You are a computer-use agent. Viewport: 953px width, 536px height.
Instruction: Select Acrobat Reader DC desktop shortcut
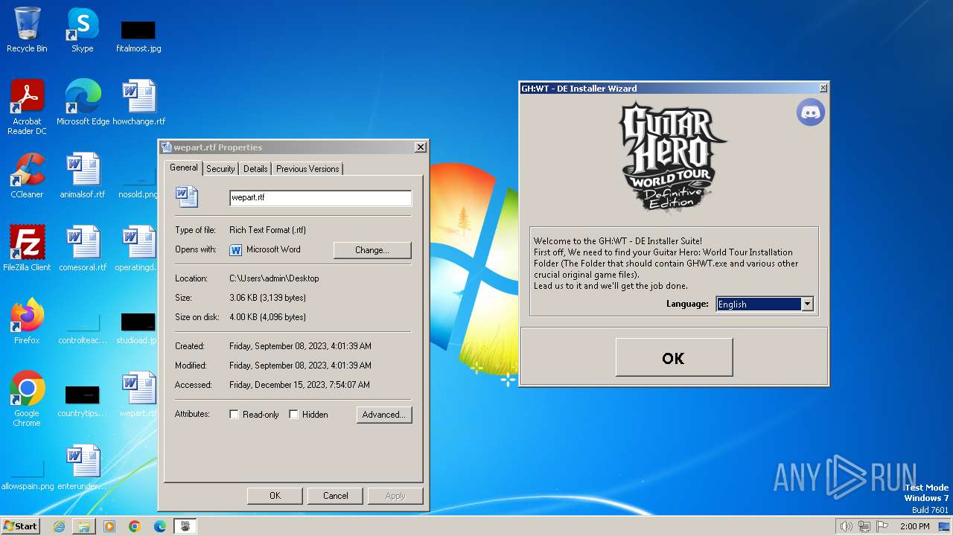pyautogui.click(x=27, y=106)
